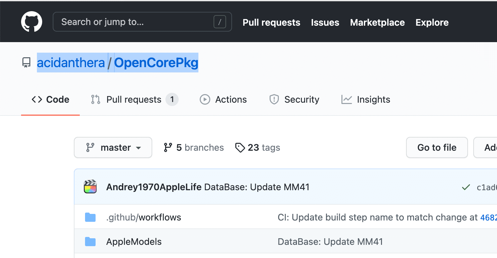Screen dimensions: 497x258
Task: Click the pull request icon in repo tabs
Action: (x=96, y=99)
